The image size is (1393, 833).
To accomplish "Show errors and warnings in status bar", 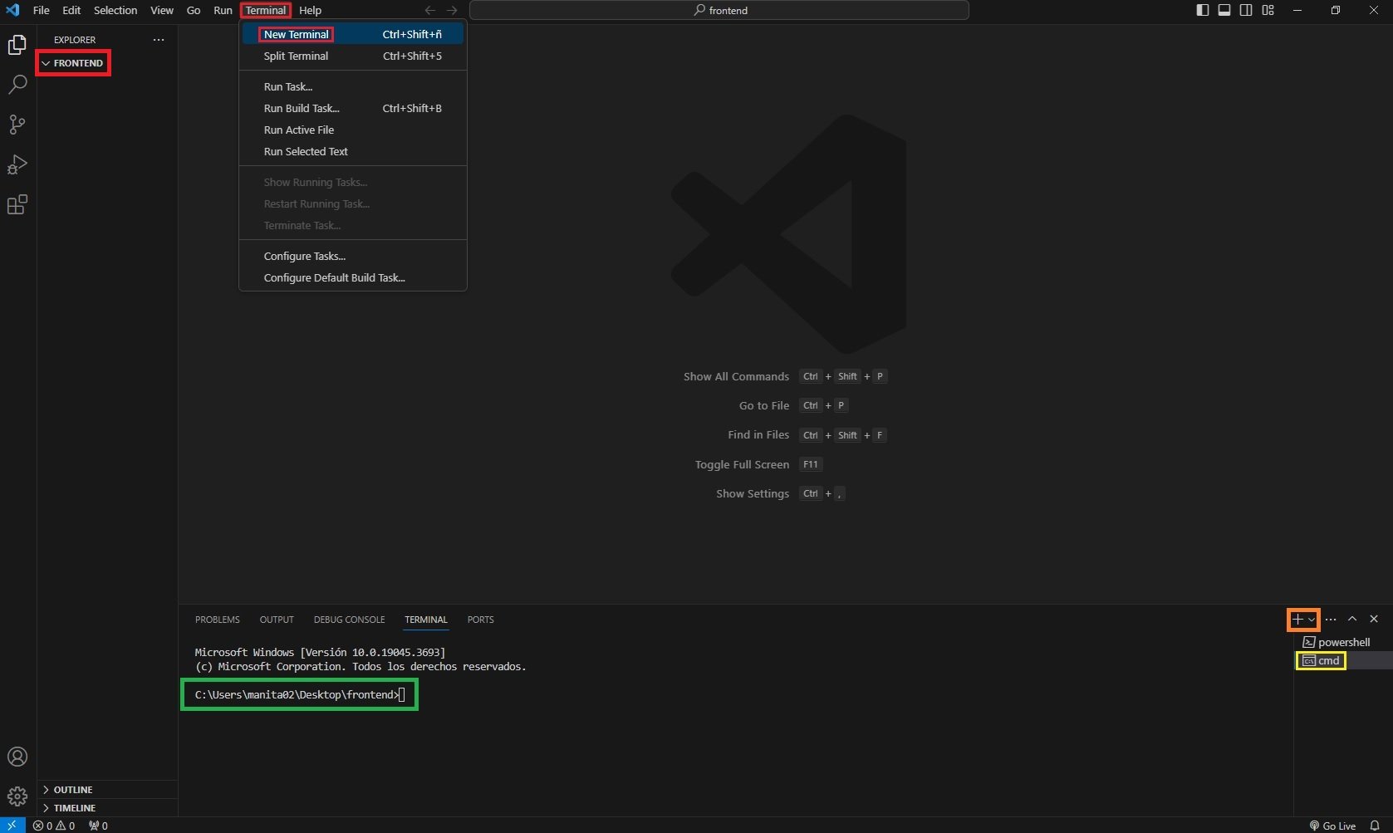I will point(54,826).
